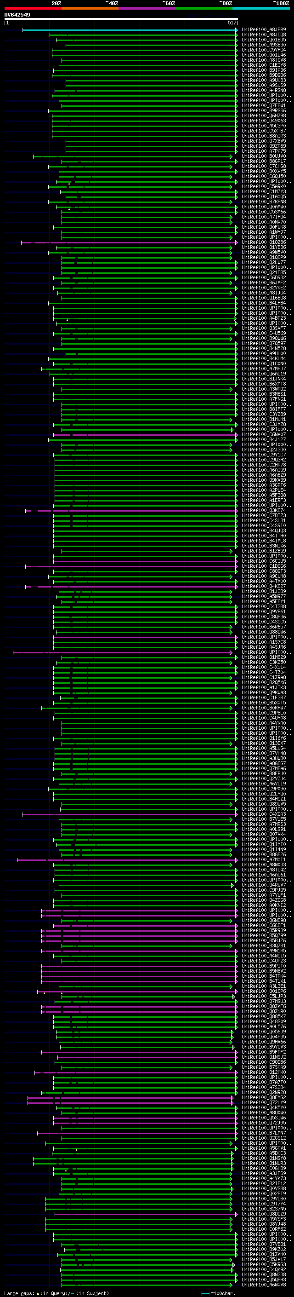Select hit label UniRef100_B2Q5X6
Viewport: 294px width, 1297px height.
coord(264,683)
